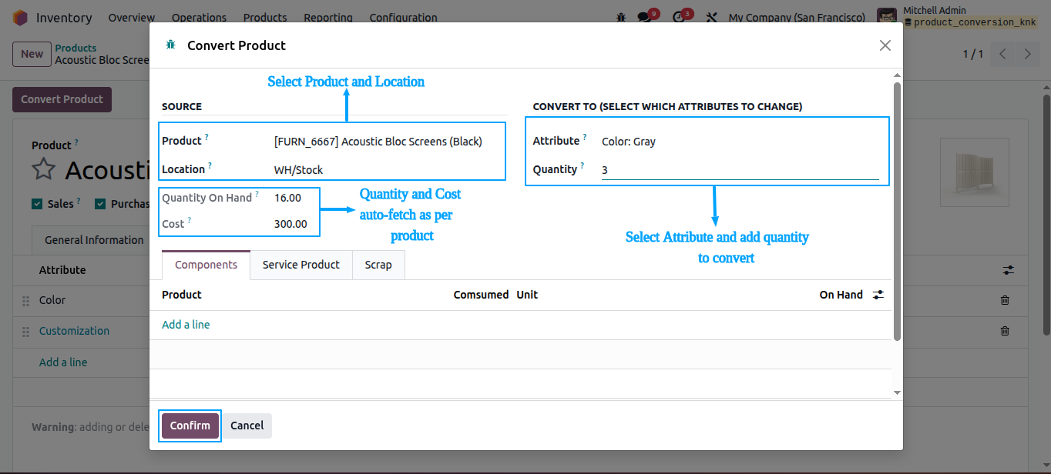Click the drag handle for Color row
This screenshot has height=474, width=1051.
tap(25, 300)
